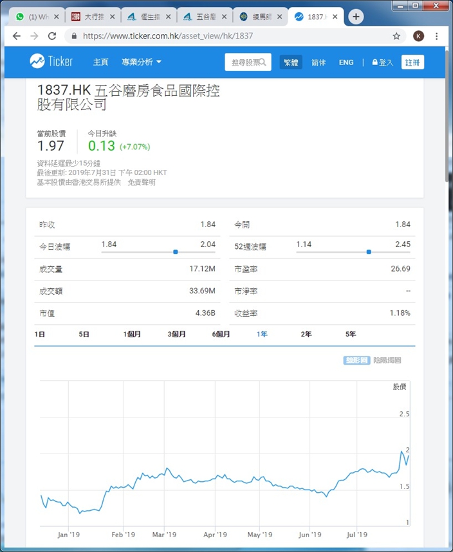
Task: Click the vertical page scrollbar
Action: click(x=448, y=116)
